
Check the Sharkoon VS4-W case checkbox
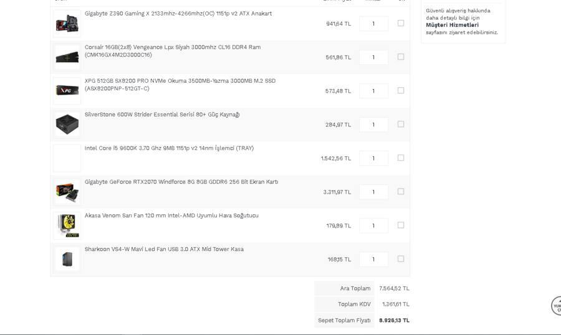click(401, 258)
